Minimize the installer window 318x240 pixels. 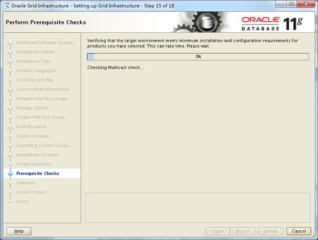[281, 4]
